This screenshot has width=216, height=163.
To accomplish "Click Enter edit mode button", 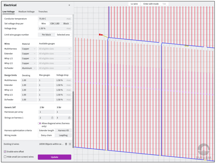I will [151, 4].
